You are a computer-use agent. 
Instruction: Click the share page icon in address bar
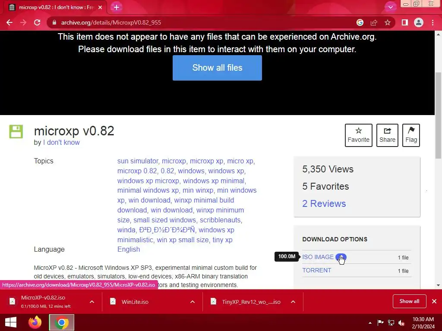[374, 22]
